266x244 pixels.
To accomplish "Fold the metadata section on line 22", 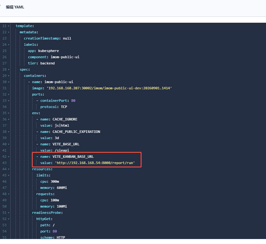I will coord(9,32).
